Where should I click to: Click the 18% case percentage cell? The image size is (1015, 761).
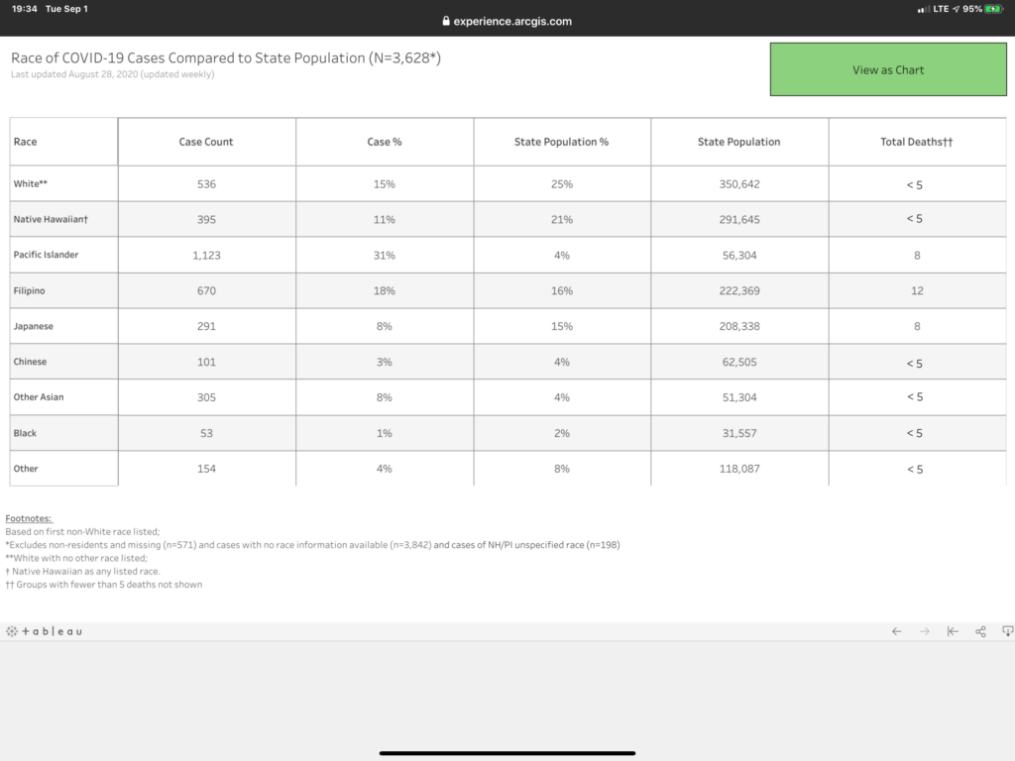pos(385,291)
